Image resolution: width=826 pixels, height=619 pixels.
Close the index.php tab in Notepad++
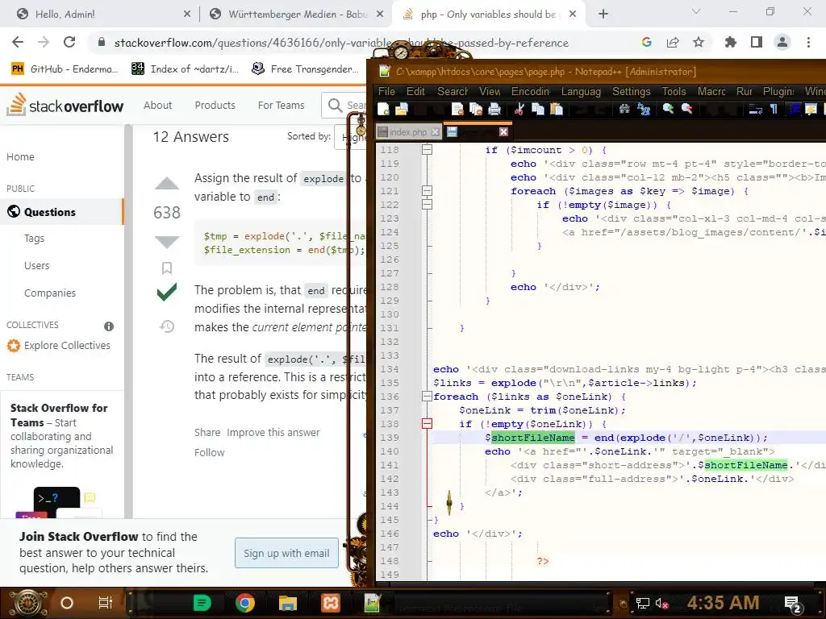pos(435,132)
